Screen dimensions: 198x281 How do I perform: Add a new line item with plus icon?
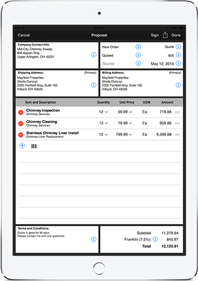pyautogui.click(x=22, y=146)
